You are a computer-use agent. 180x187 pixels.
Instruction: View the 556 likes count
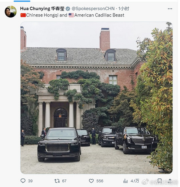click(100, 181)
